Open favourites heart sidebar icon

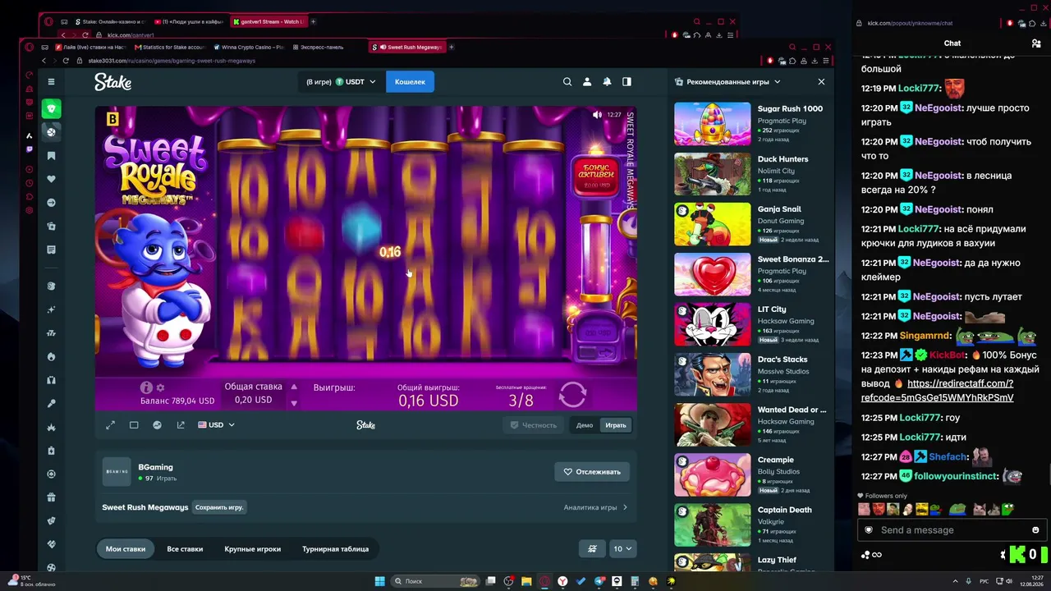tap(51, 179)
